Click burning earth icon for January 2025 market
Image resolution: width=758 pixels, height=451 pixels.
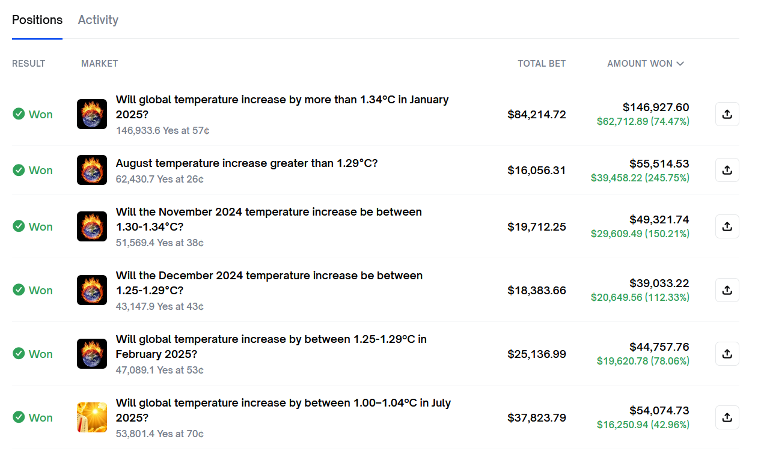coord(92,114)
